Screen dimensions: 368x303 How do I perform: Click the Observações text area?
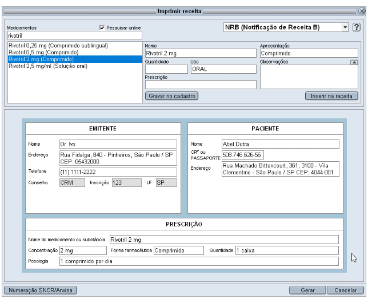[309, 77]
